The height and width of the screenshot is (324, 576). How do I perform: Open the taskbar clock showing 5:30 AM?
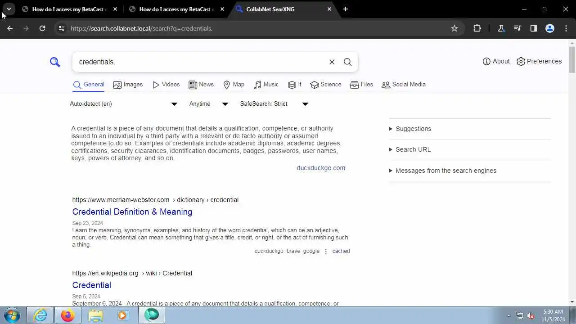(553, 315)
